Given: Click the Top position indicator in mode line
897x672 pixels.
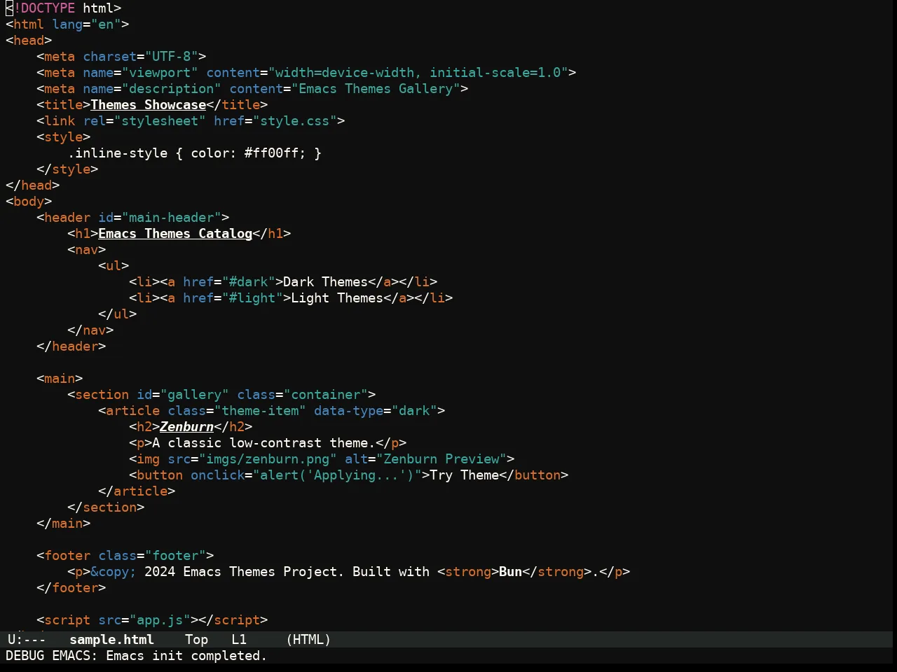Looking at the screenshot, I should [196, 639].
